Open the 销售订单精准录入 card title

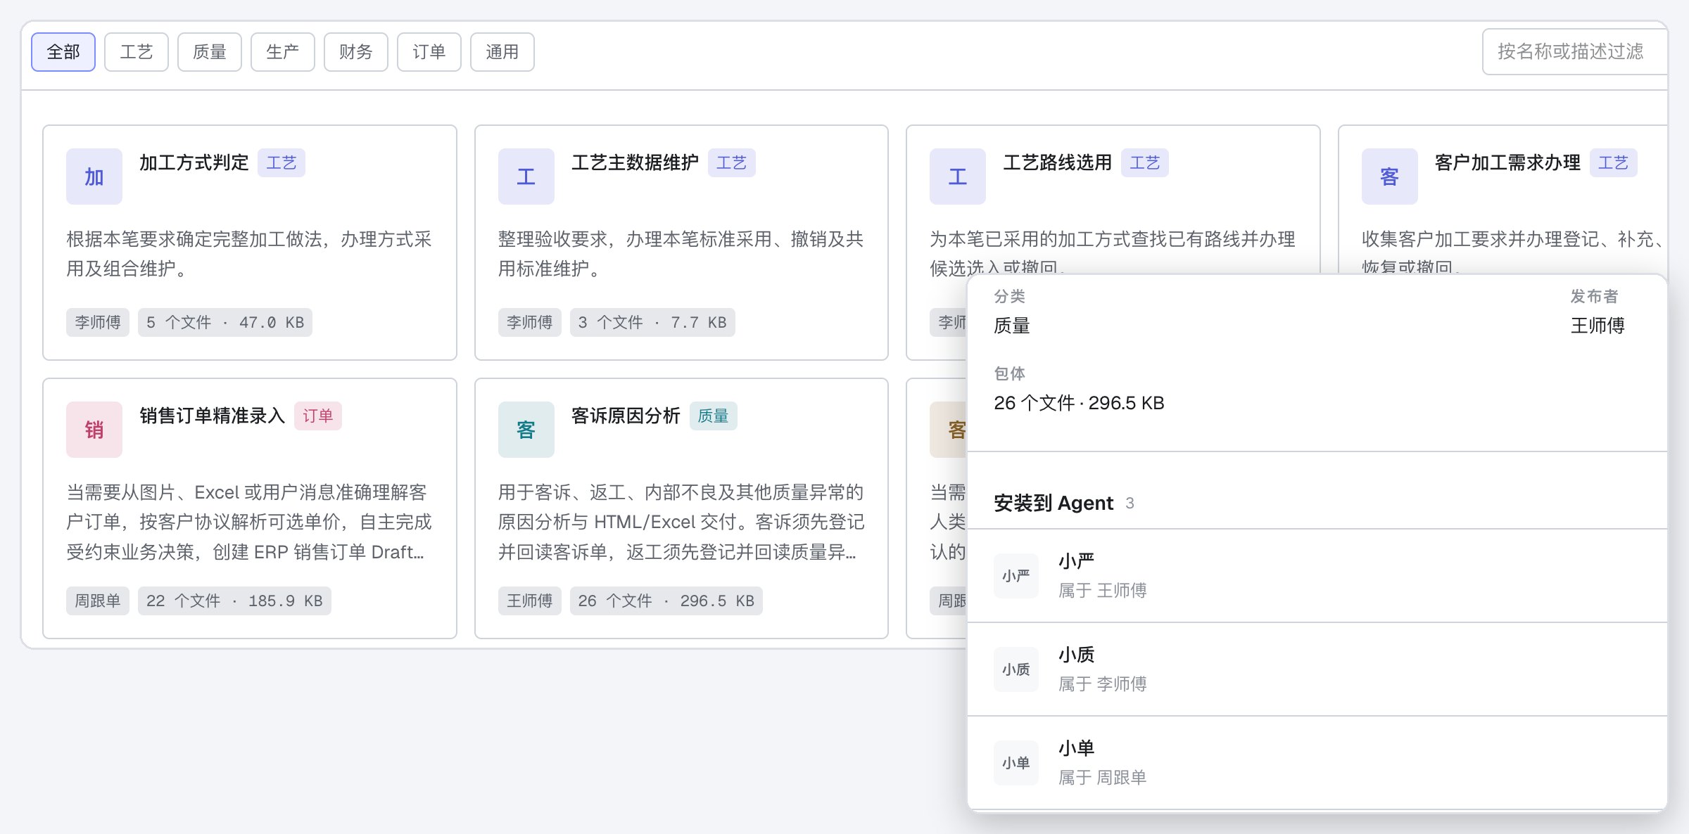click(x=213, y=416)
